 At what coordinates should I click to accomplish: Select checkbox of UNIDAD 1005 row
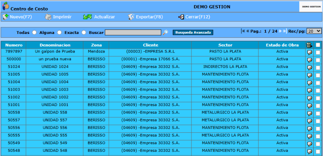pyautogui.click(x=318, y=75)
